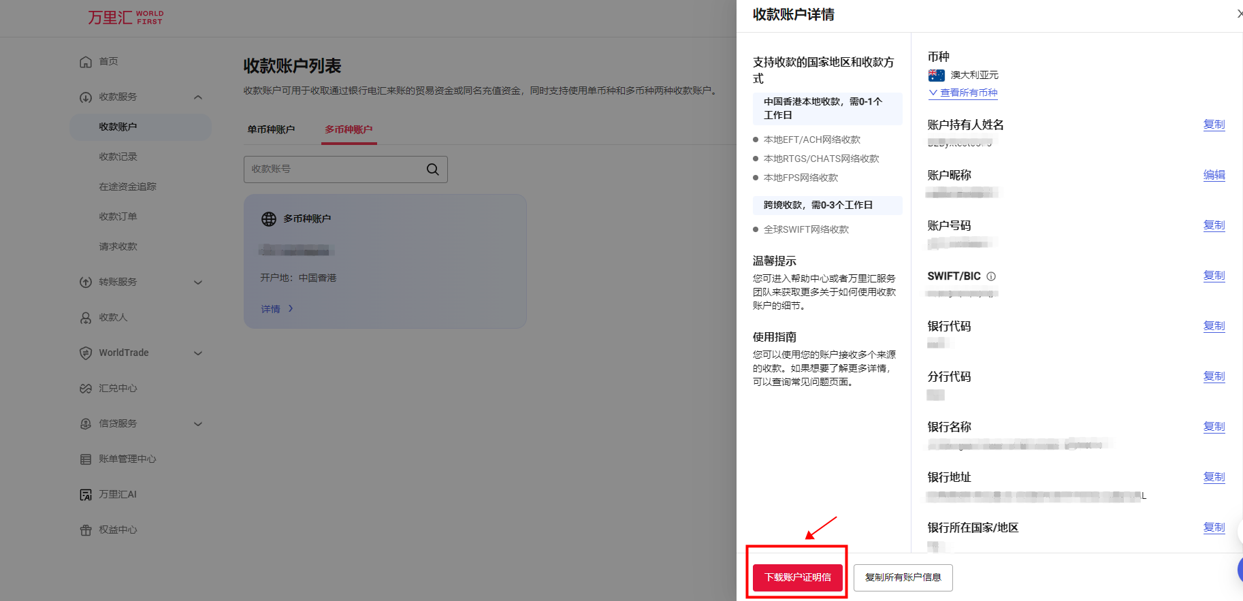Click the 账单管理中心 list icon
This screenshot has height=601, width=1243.
86,459
